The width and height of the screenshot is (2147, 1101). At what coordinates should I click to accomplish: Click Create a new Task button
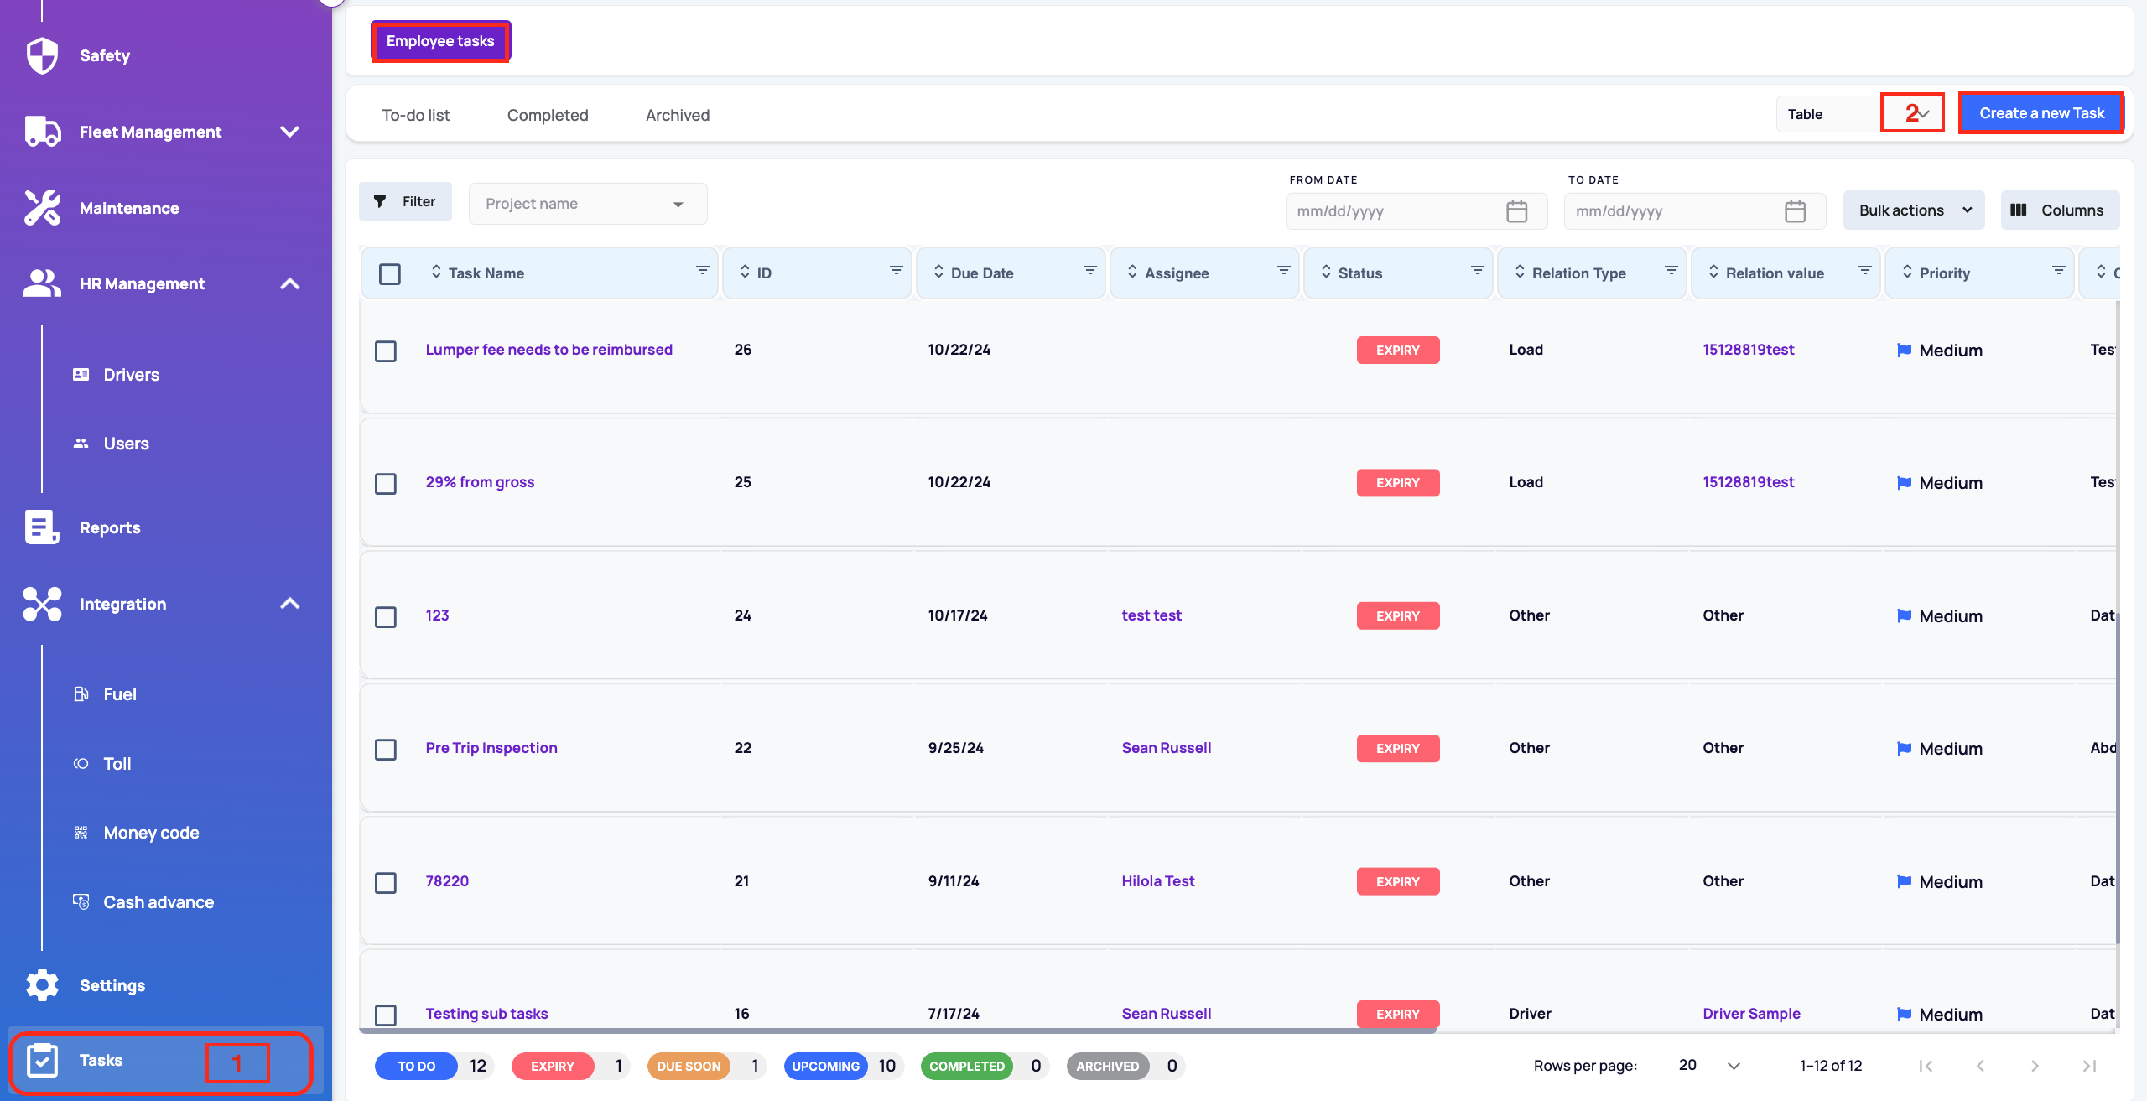coord(2041,112)
